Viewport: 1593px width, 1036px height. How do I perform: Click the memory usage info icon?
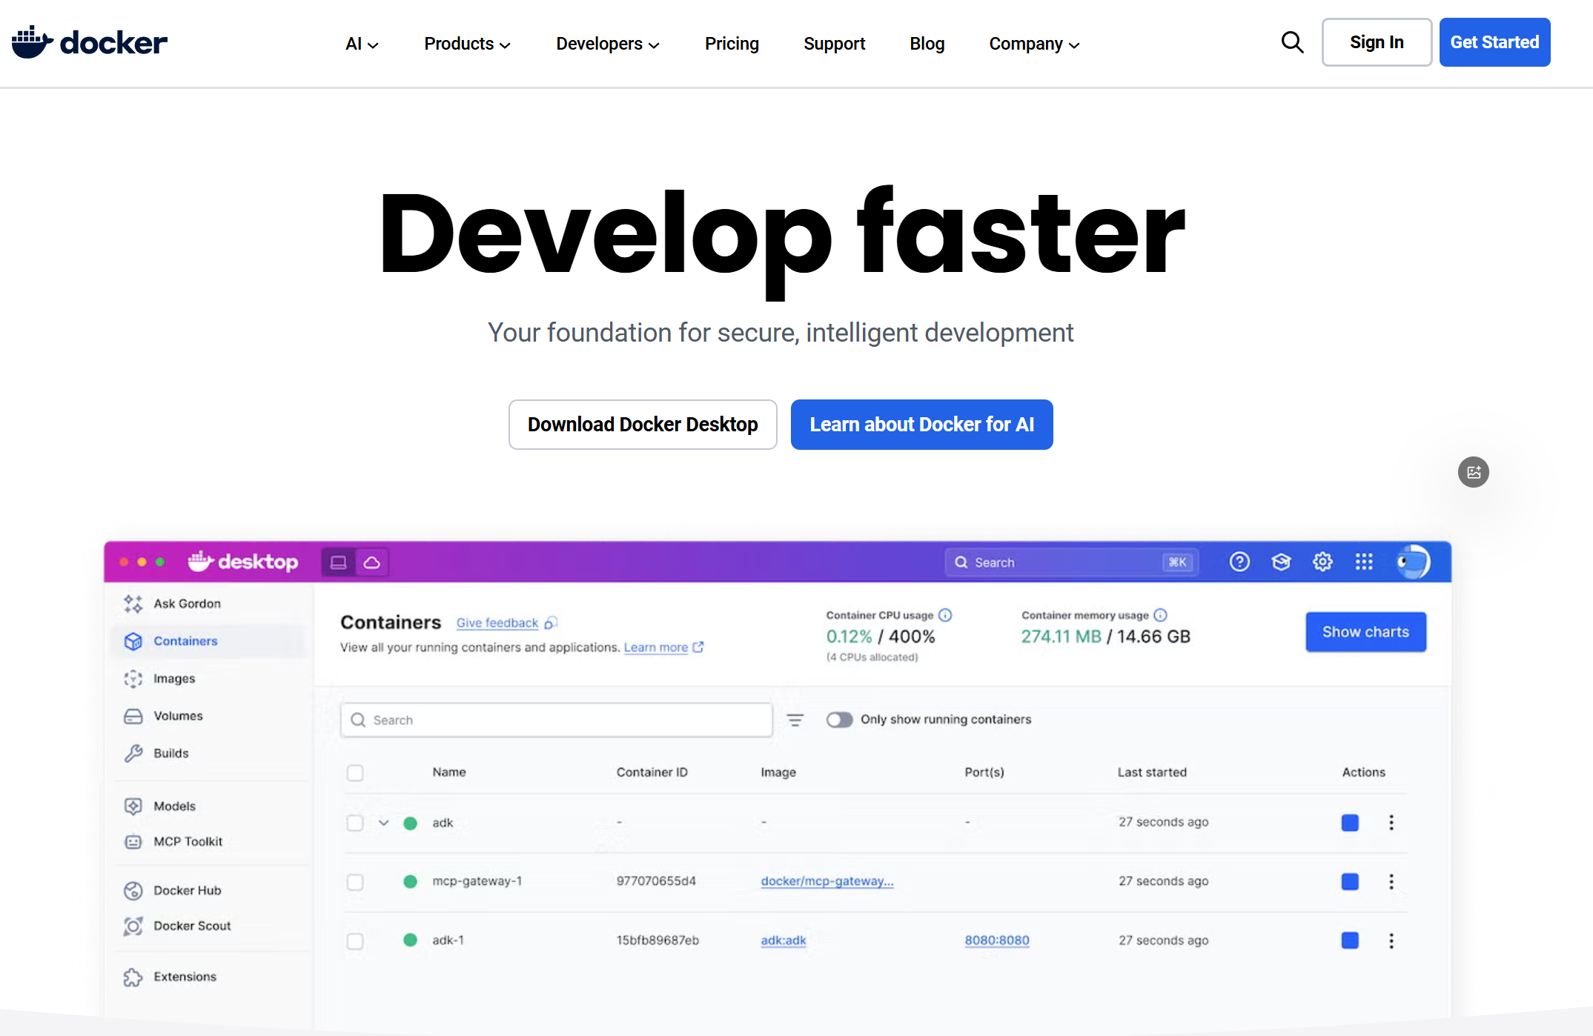coord(1161,615)
